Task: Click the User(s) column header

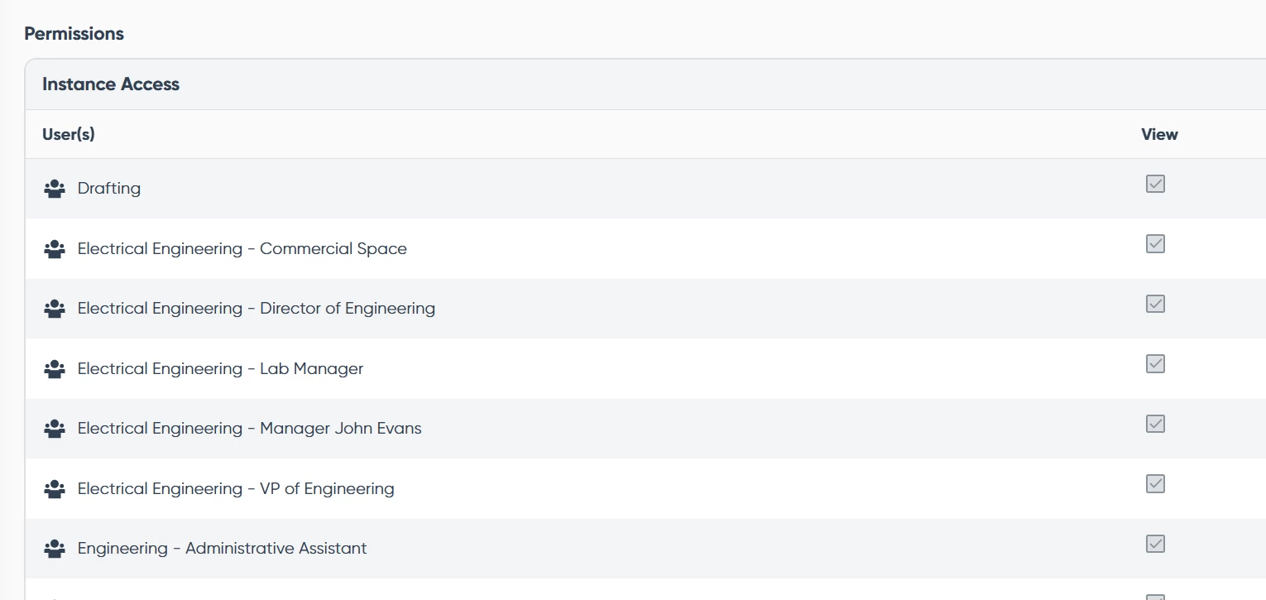Action: (69, 134)
